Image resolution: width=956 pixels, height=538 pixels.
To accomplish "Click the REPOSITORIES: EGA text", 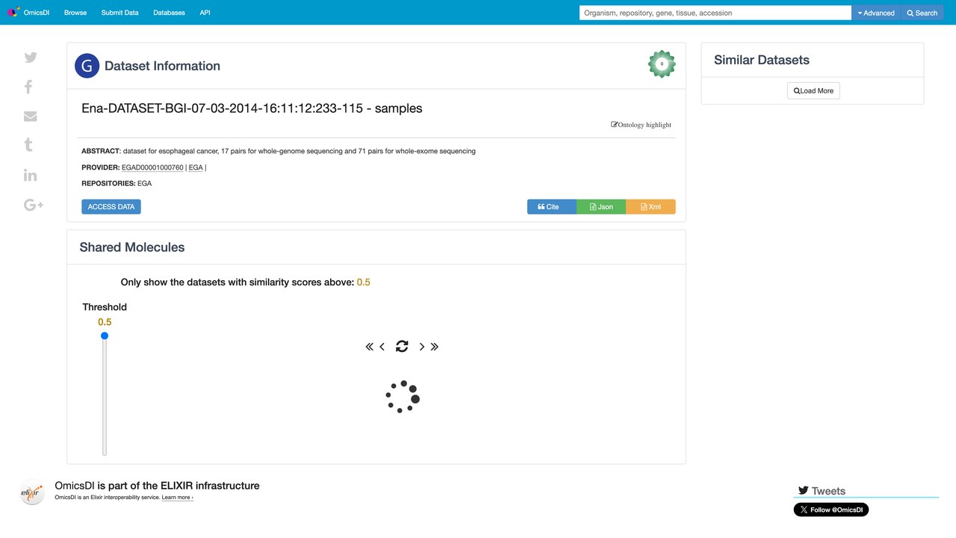I will (x=117, y=183).
